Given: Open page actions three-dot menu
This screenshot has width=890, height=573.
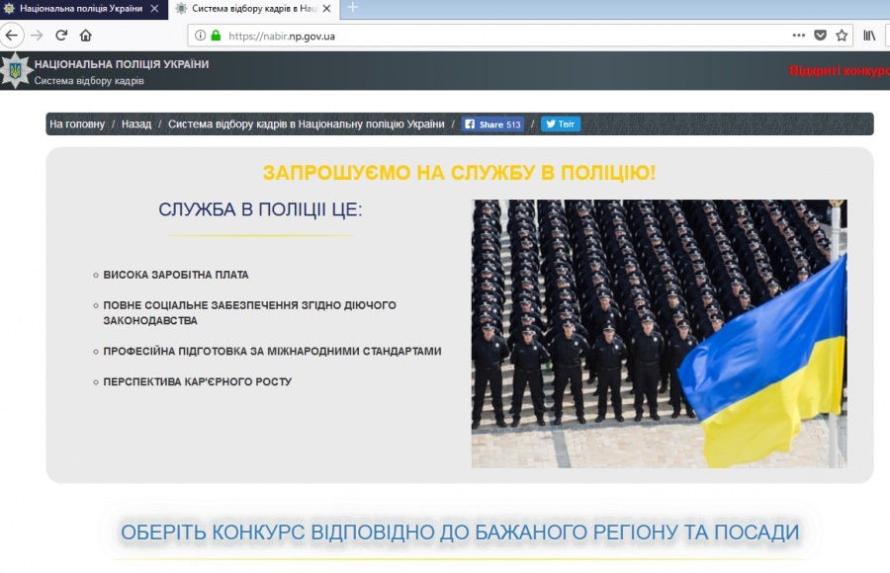Looking at the screenshot, I should pos(799,35).
